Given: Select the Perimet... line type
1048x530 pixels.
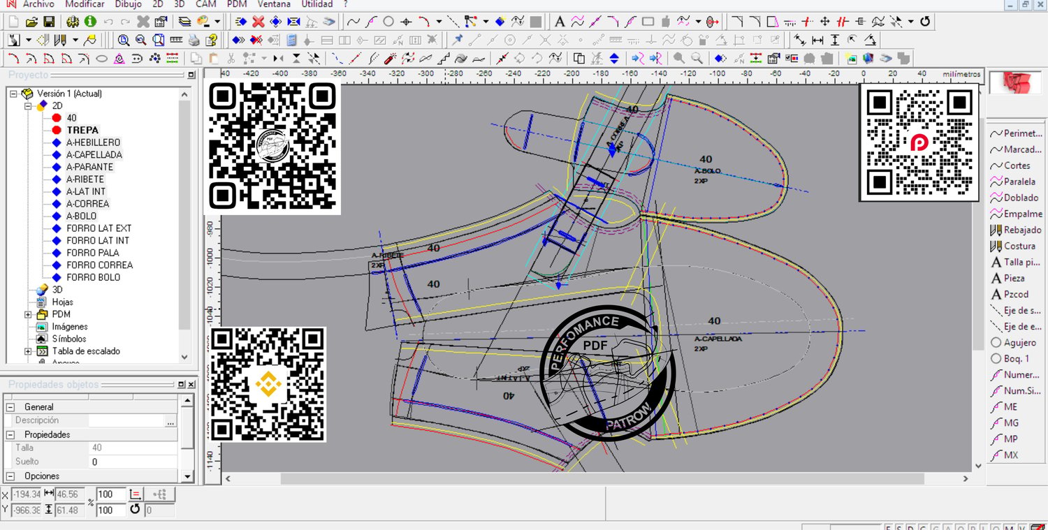Looking at the screenshot, I should [x=1017, y=133].
